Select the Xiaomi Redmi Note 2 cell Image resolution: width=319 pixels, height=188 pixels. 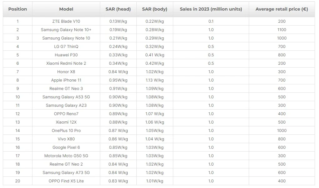(x=66, y=63)
